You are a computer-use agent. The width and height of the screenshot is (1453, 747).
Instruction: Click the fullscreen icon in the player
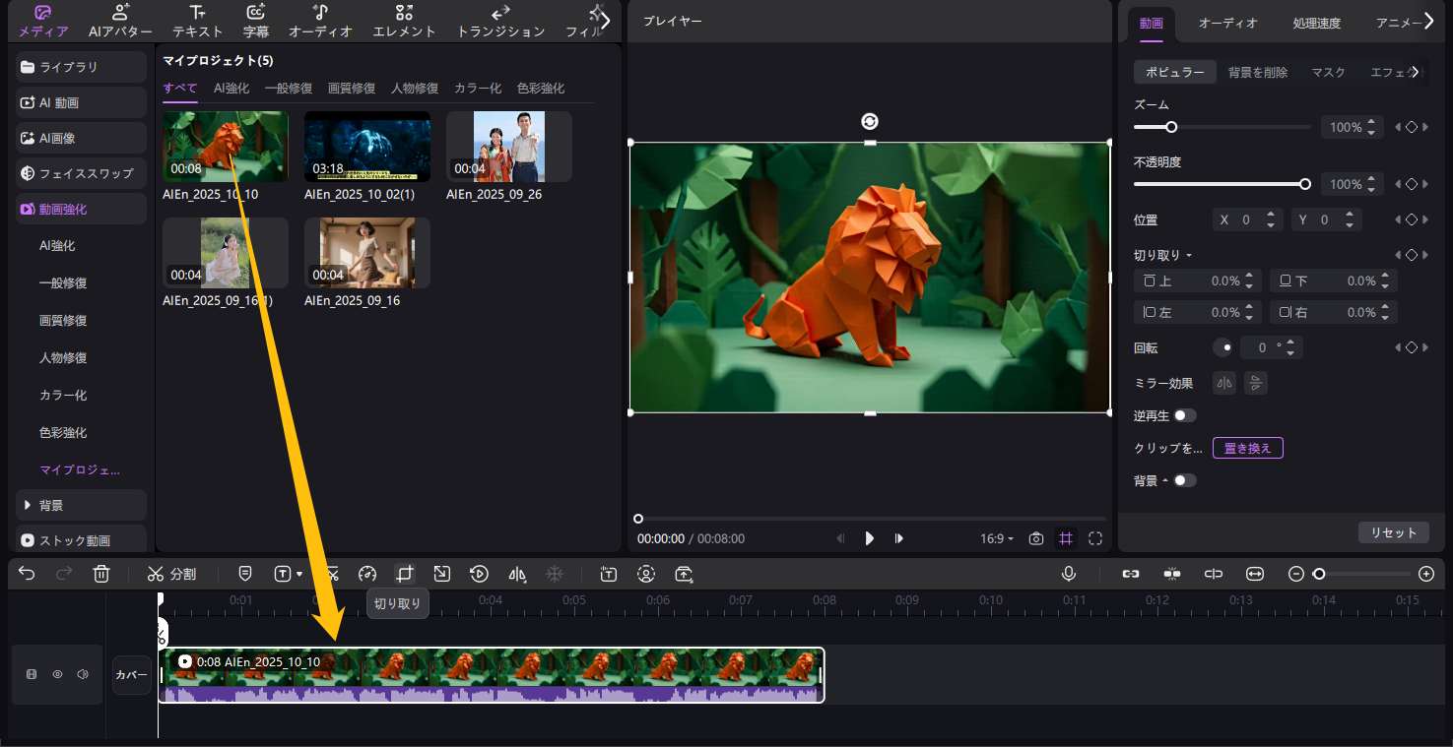1095,538
